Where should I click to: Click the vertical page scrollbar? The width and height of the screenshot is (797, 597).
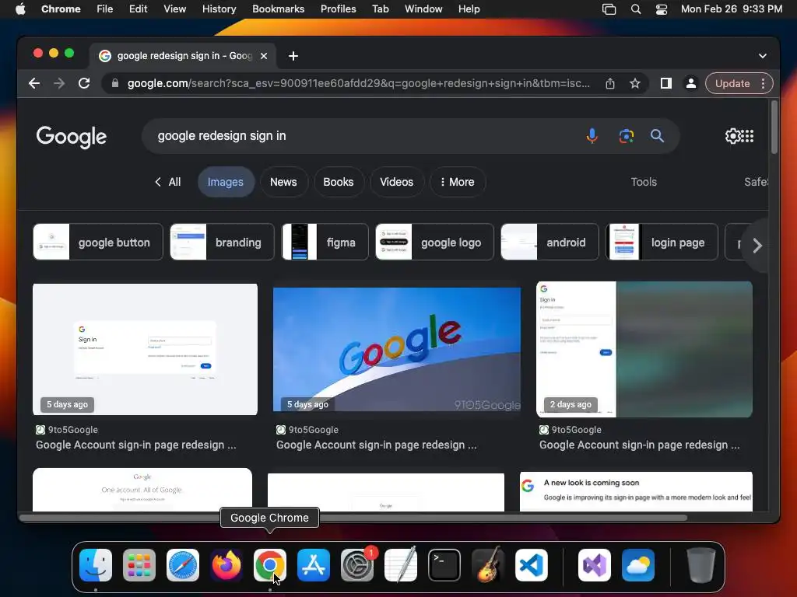click(774, 127)
